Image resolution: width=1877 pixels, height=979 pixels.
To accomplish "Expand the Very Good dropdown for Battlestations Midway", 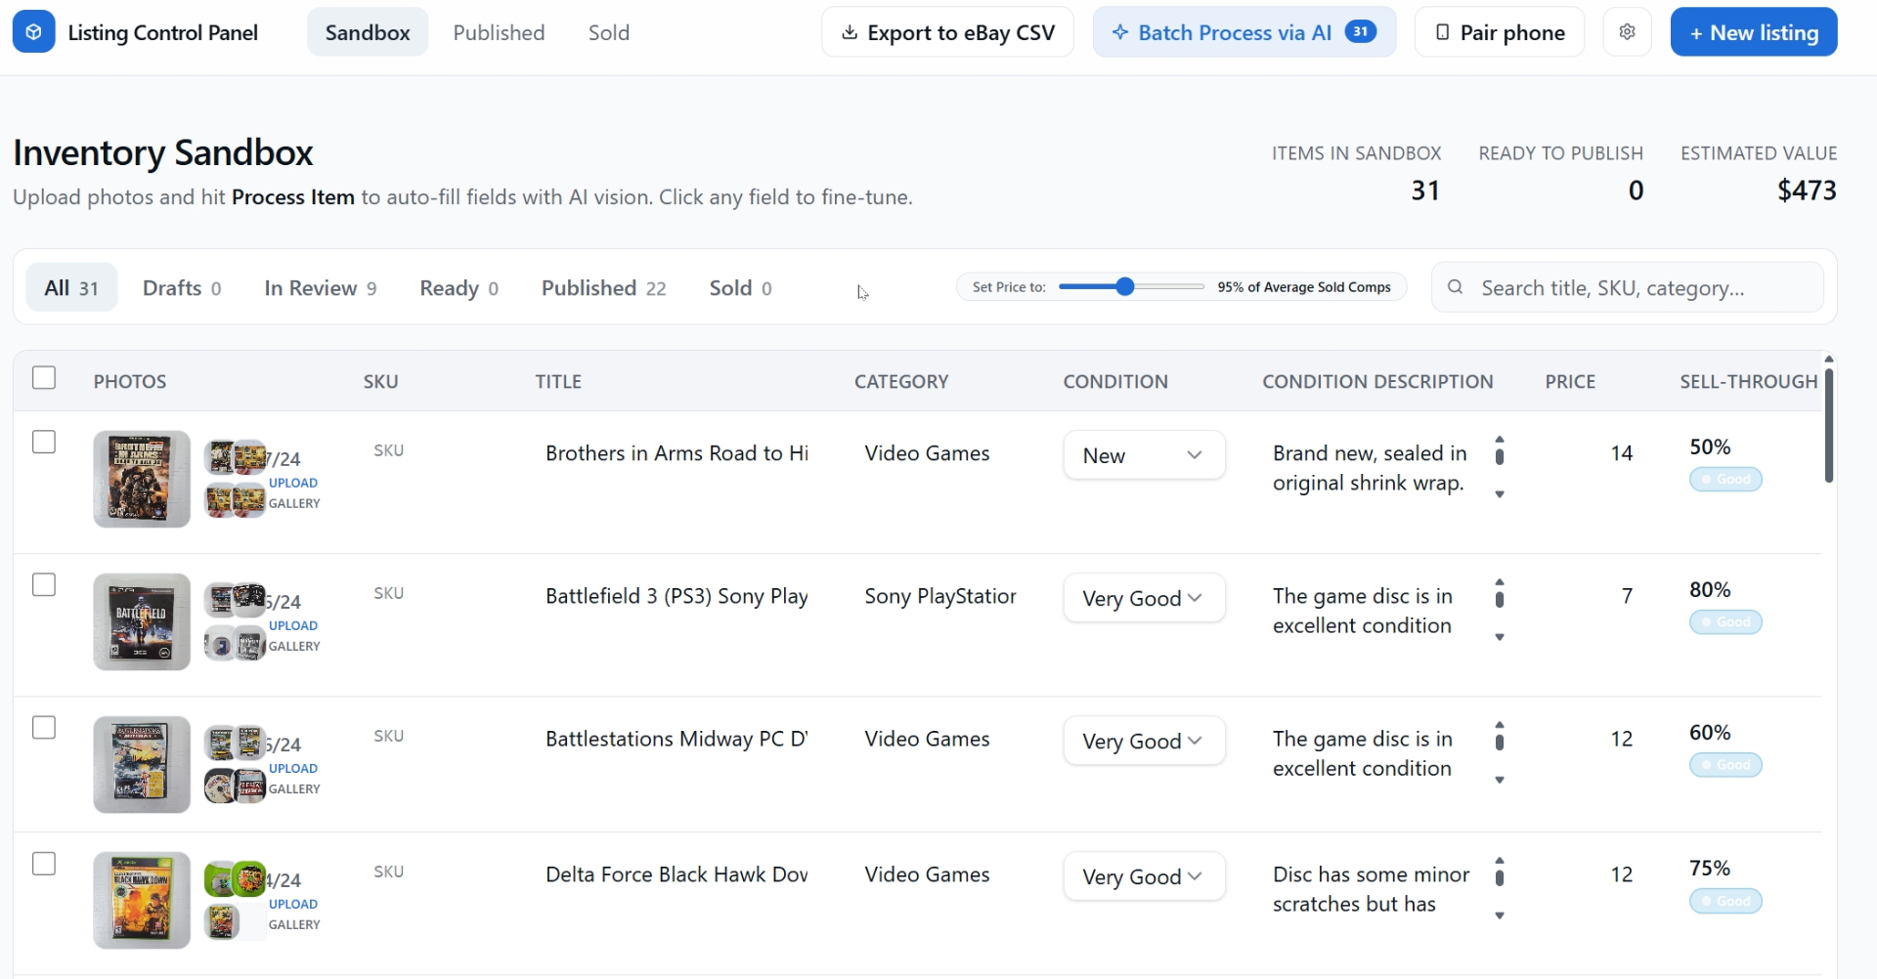I will point(1144,742).
